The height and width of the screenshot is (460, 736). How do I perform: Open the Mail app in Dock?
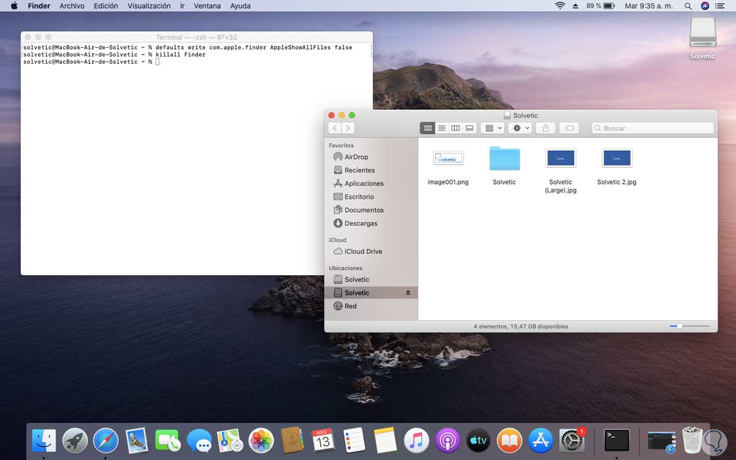point(137,440)
